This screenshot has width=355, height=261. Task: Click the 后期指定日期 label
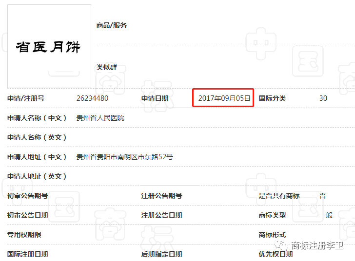[x=162, y=254]
